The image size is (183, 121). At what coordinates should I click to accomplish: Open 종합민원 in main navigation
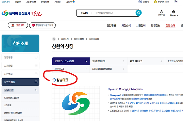click(x=111, y=25)
